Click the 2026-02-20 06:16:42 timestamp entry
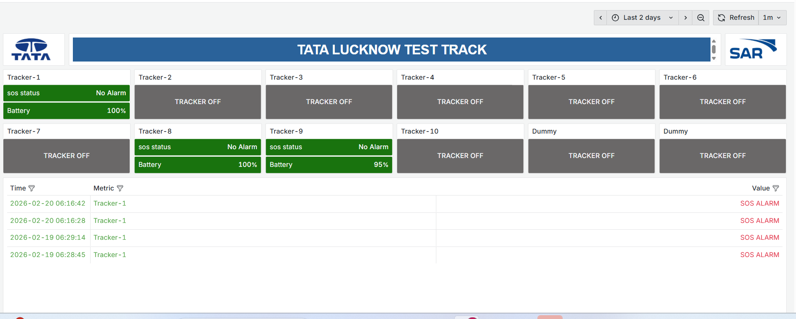796x319 pixels. click(48, 204)
